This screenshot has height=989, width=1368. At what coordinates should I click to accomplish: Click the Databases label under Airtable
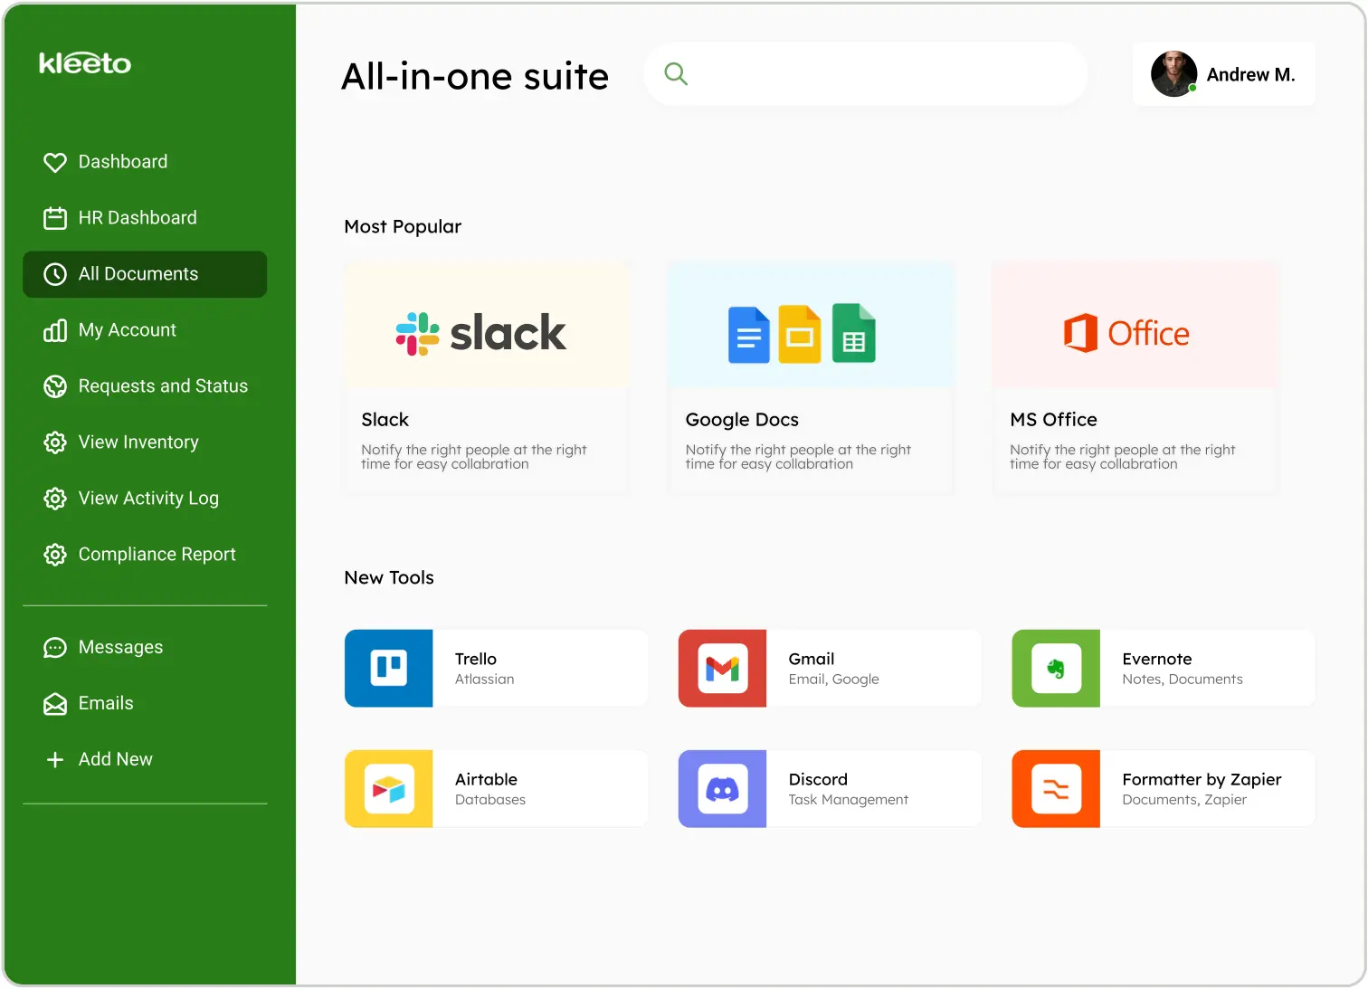pyautogui.click(x=490, y=800)
